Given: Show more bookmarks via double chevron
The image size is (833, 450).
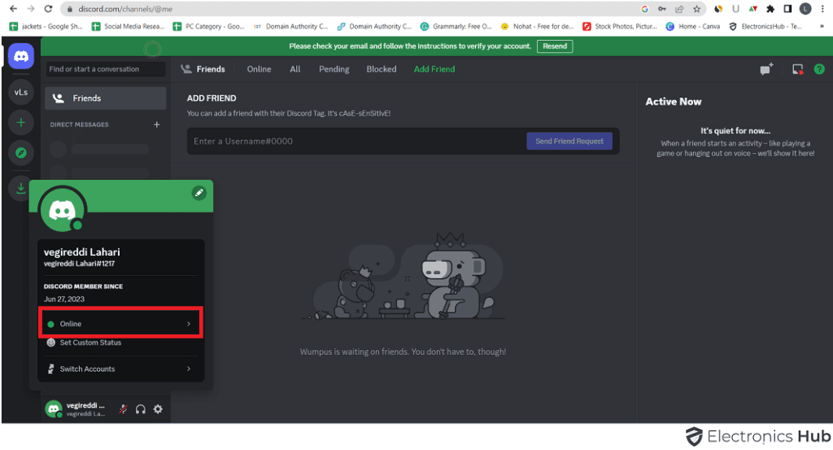Looking at the screenshot, I should pyautogui.click(x=822, y=27).
